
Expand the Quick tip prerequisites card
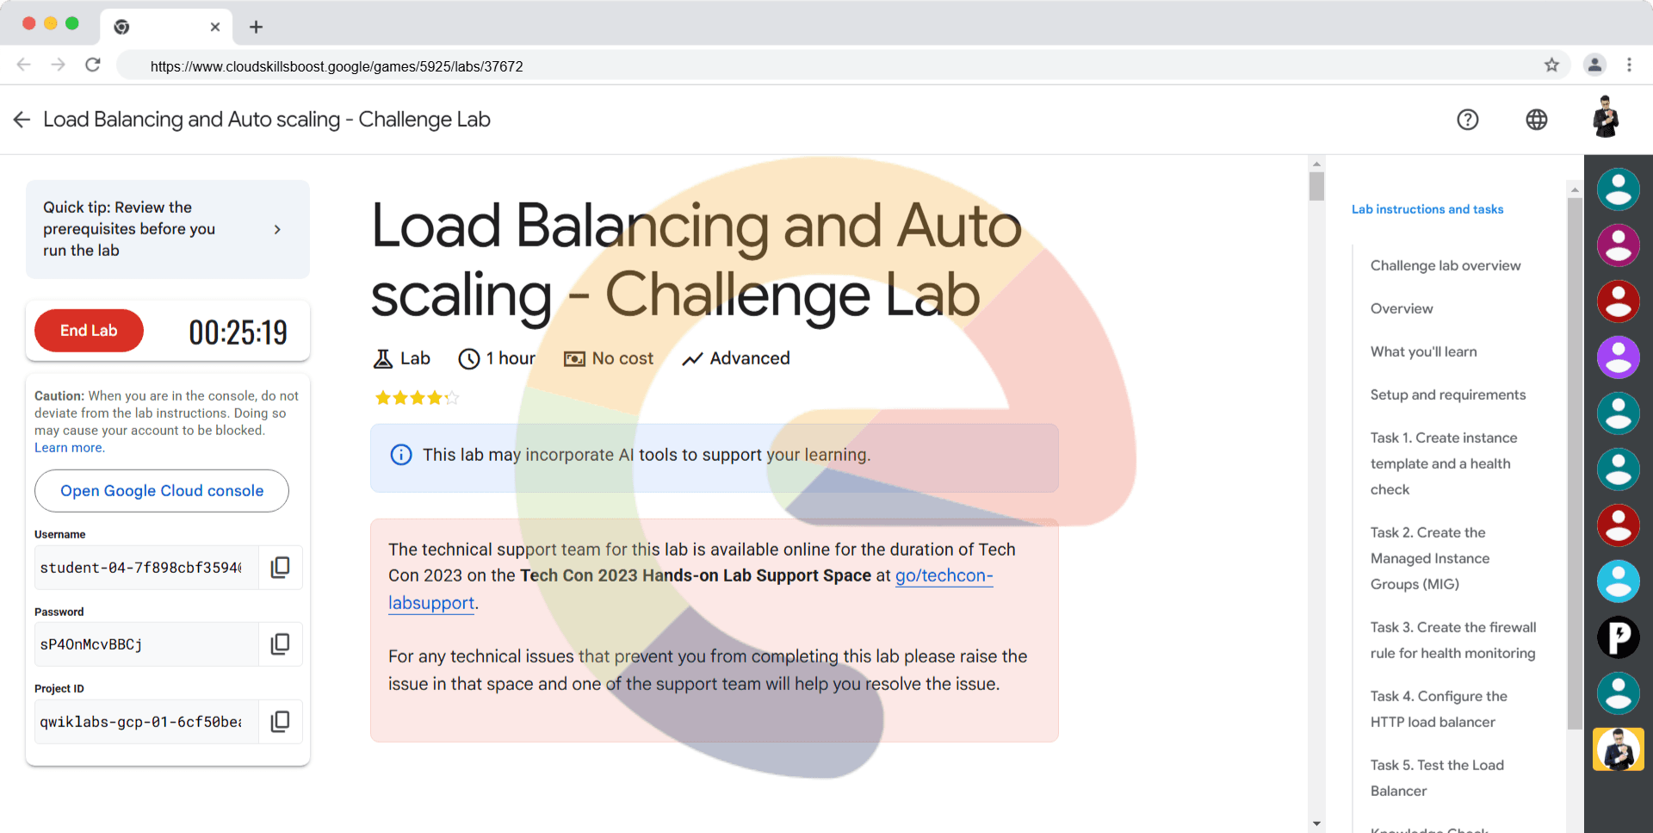pyautogui.click(x=277, y=229)
